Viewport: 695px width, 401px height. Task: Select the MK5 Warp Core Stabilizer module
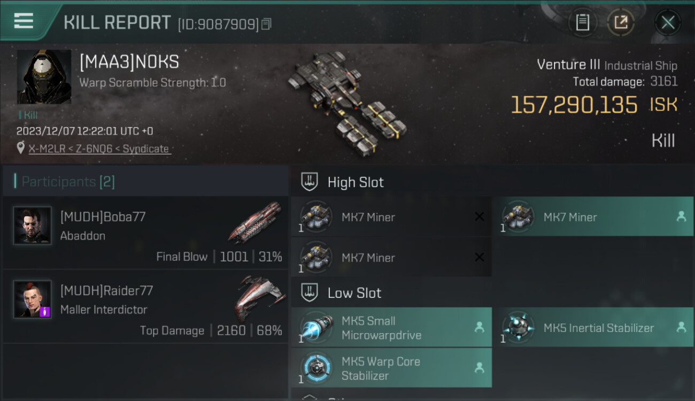click(x=391, y=368)
